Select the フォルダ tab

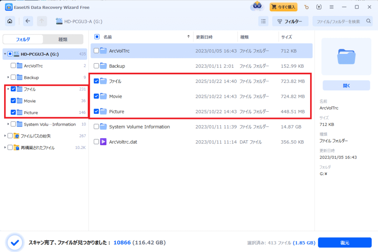coord(23,39)
